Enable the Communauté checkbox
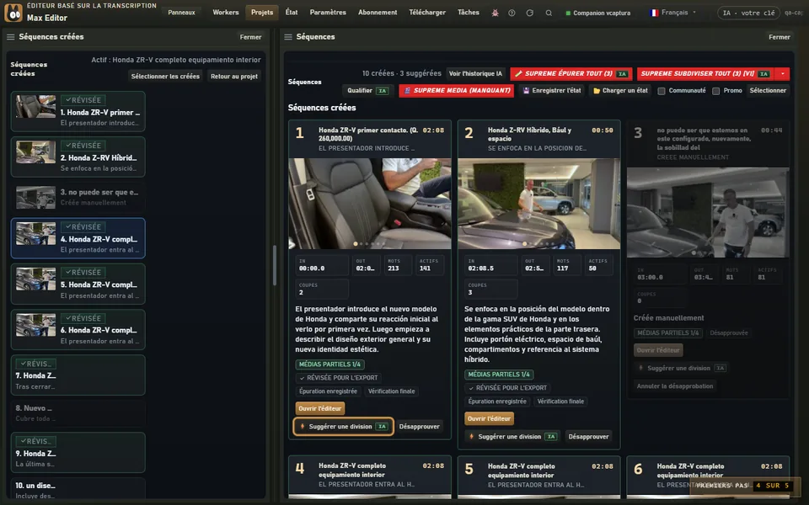 pyautogui.click(x=662, y=91)
